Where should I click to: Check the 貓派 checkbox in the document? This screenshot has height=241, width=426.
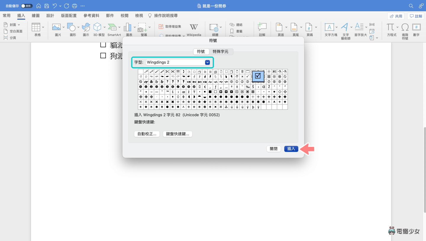(x=103, y=44)
